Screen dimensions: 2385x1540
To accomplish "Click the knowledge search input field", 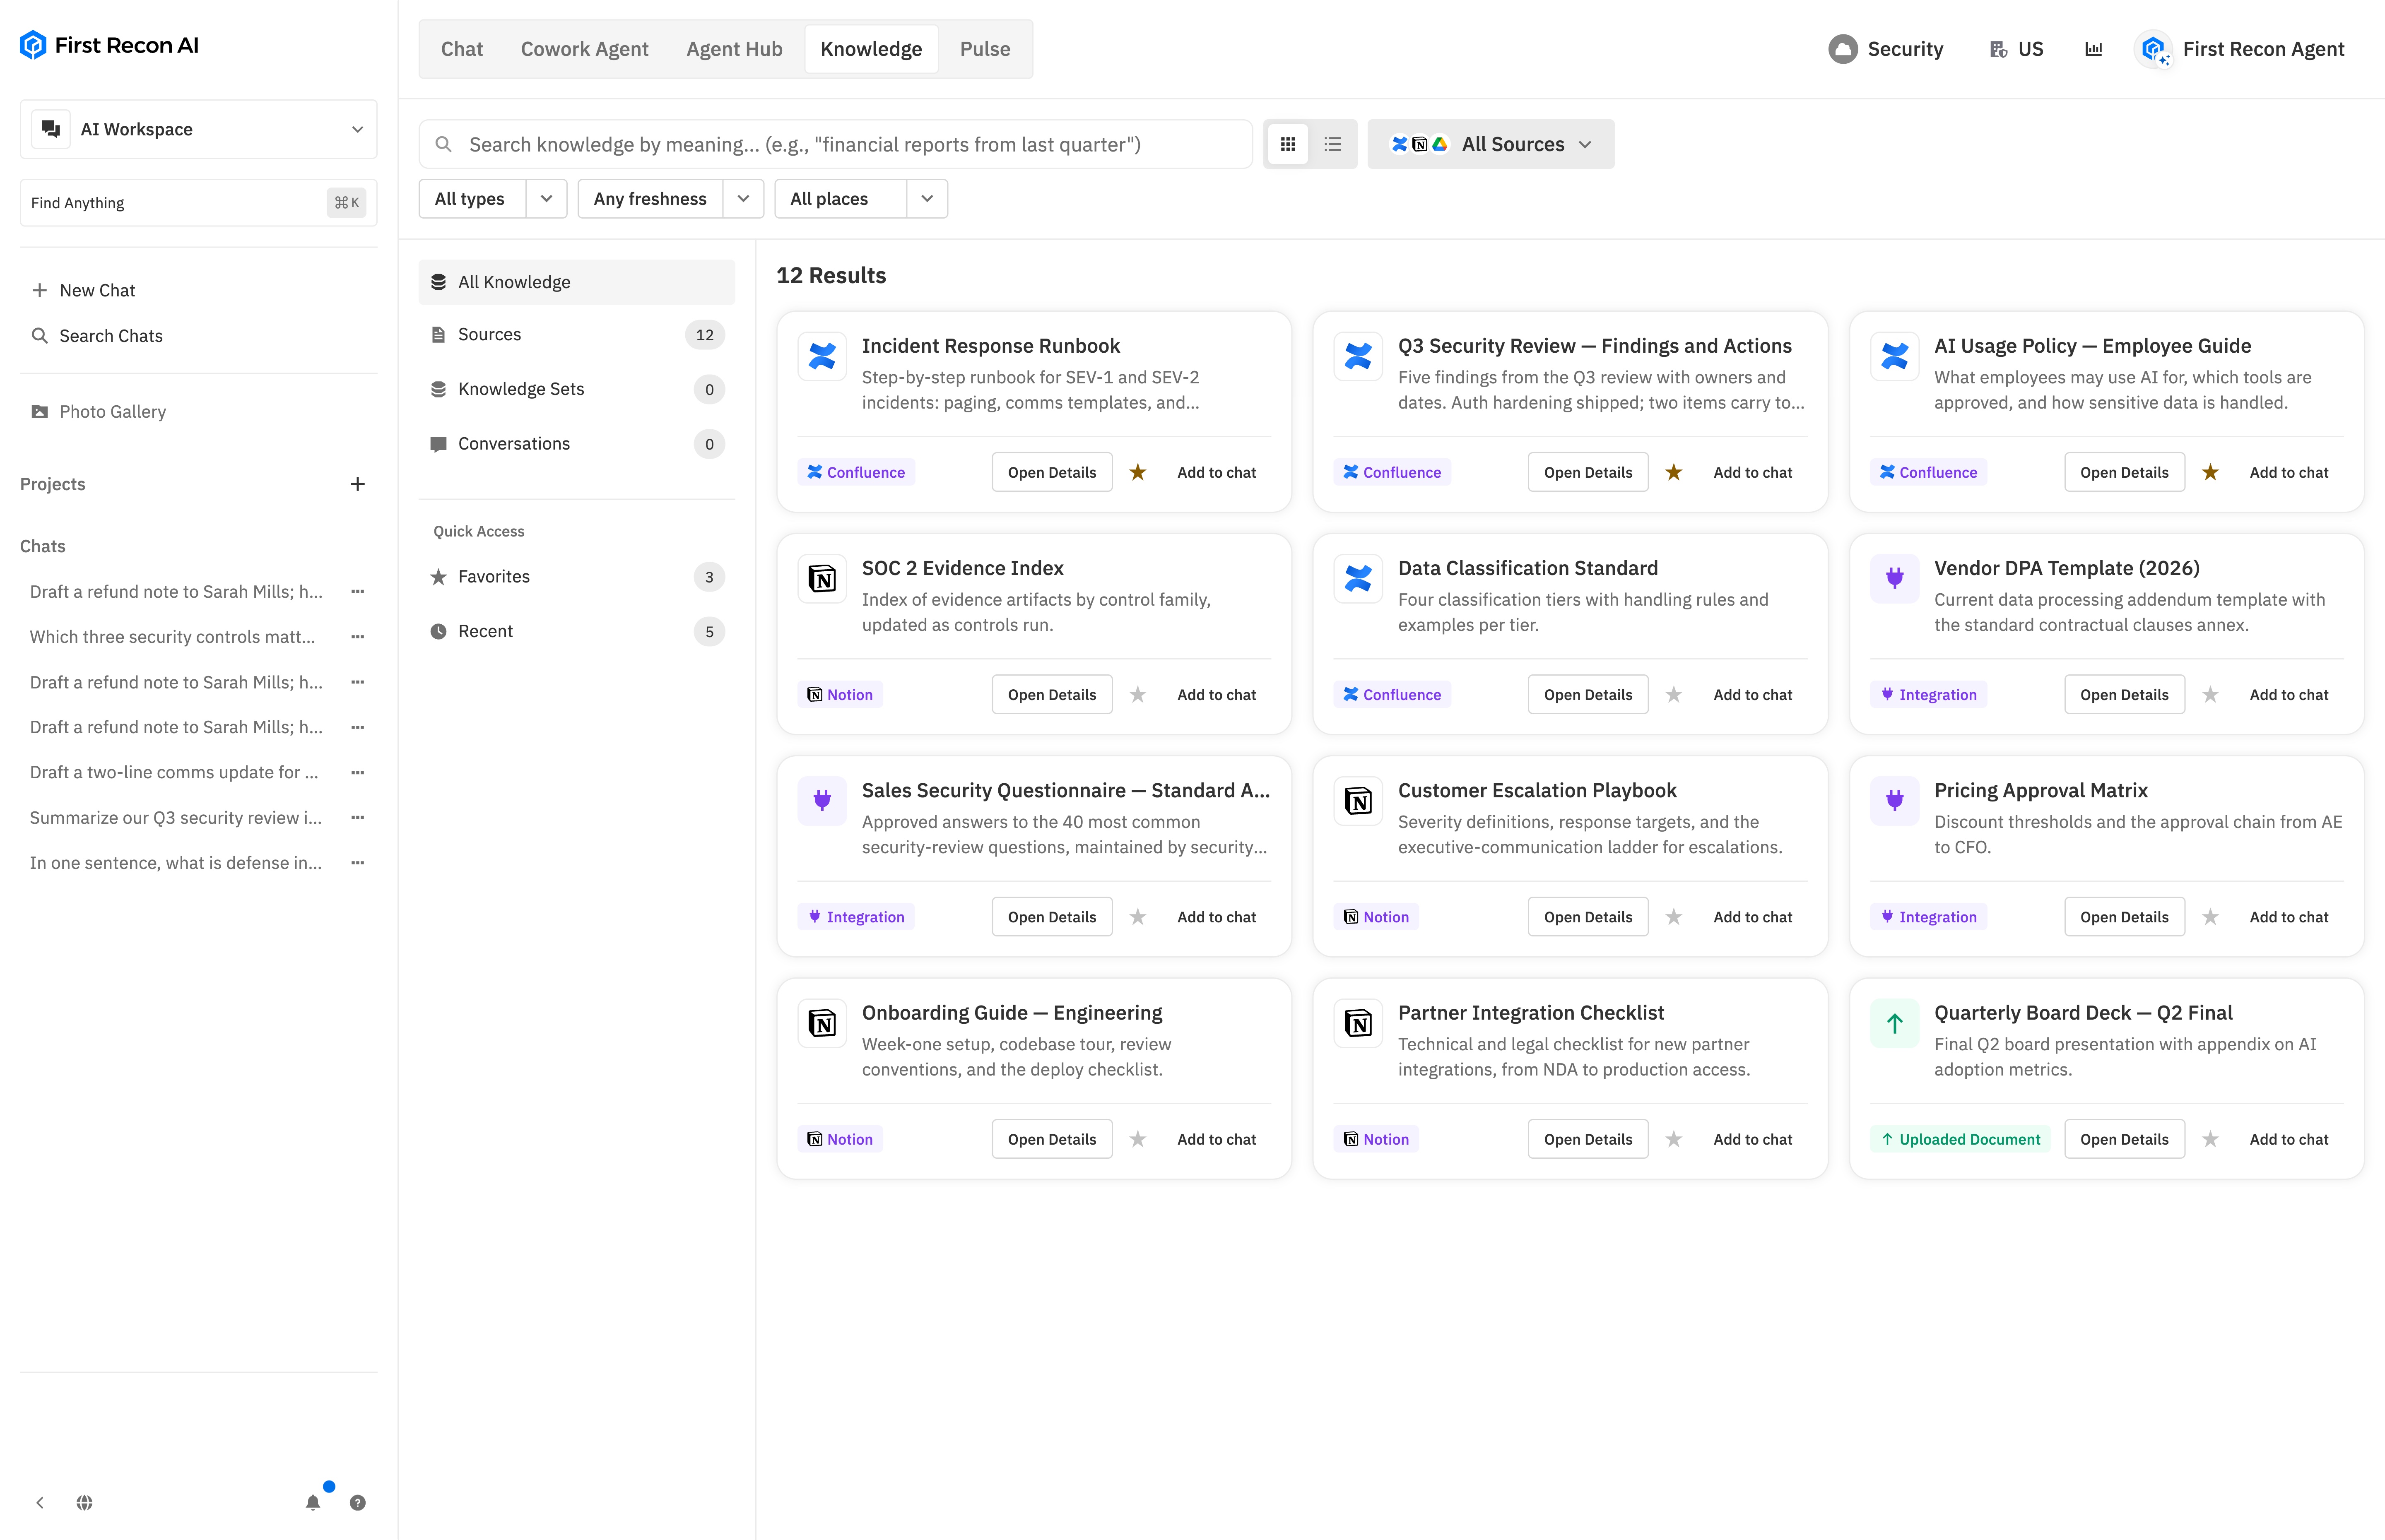I will pos(835,144).
